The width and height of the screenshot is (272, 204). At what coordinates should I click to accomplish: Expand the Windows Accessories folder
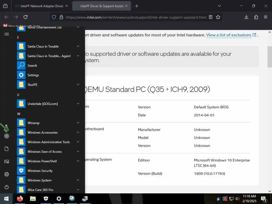[x=78, y=132]
